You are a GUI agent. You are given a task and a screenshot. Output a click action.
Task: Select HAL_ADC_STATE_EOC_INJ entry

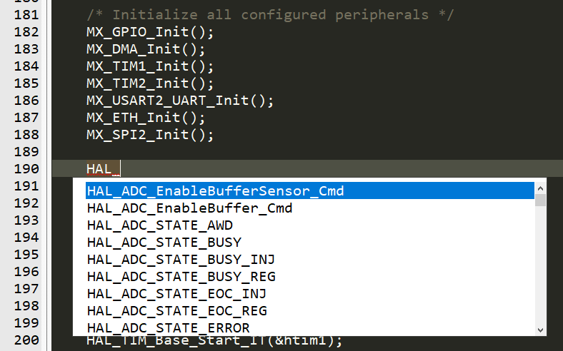coord(310,294)
